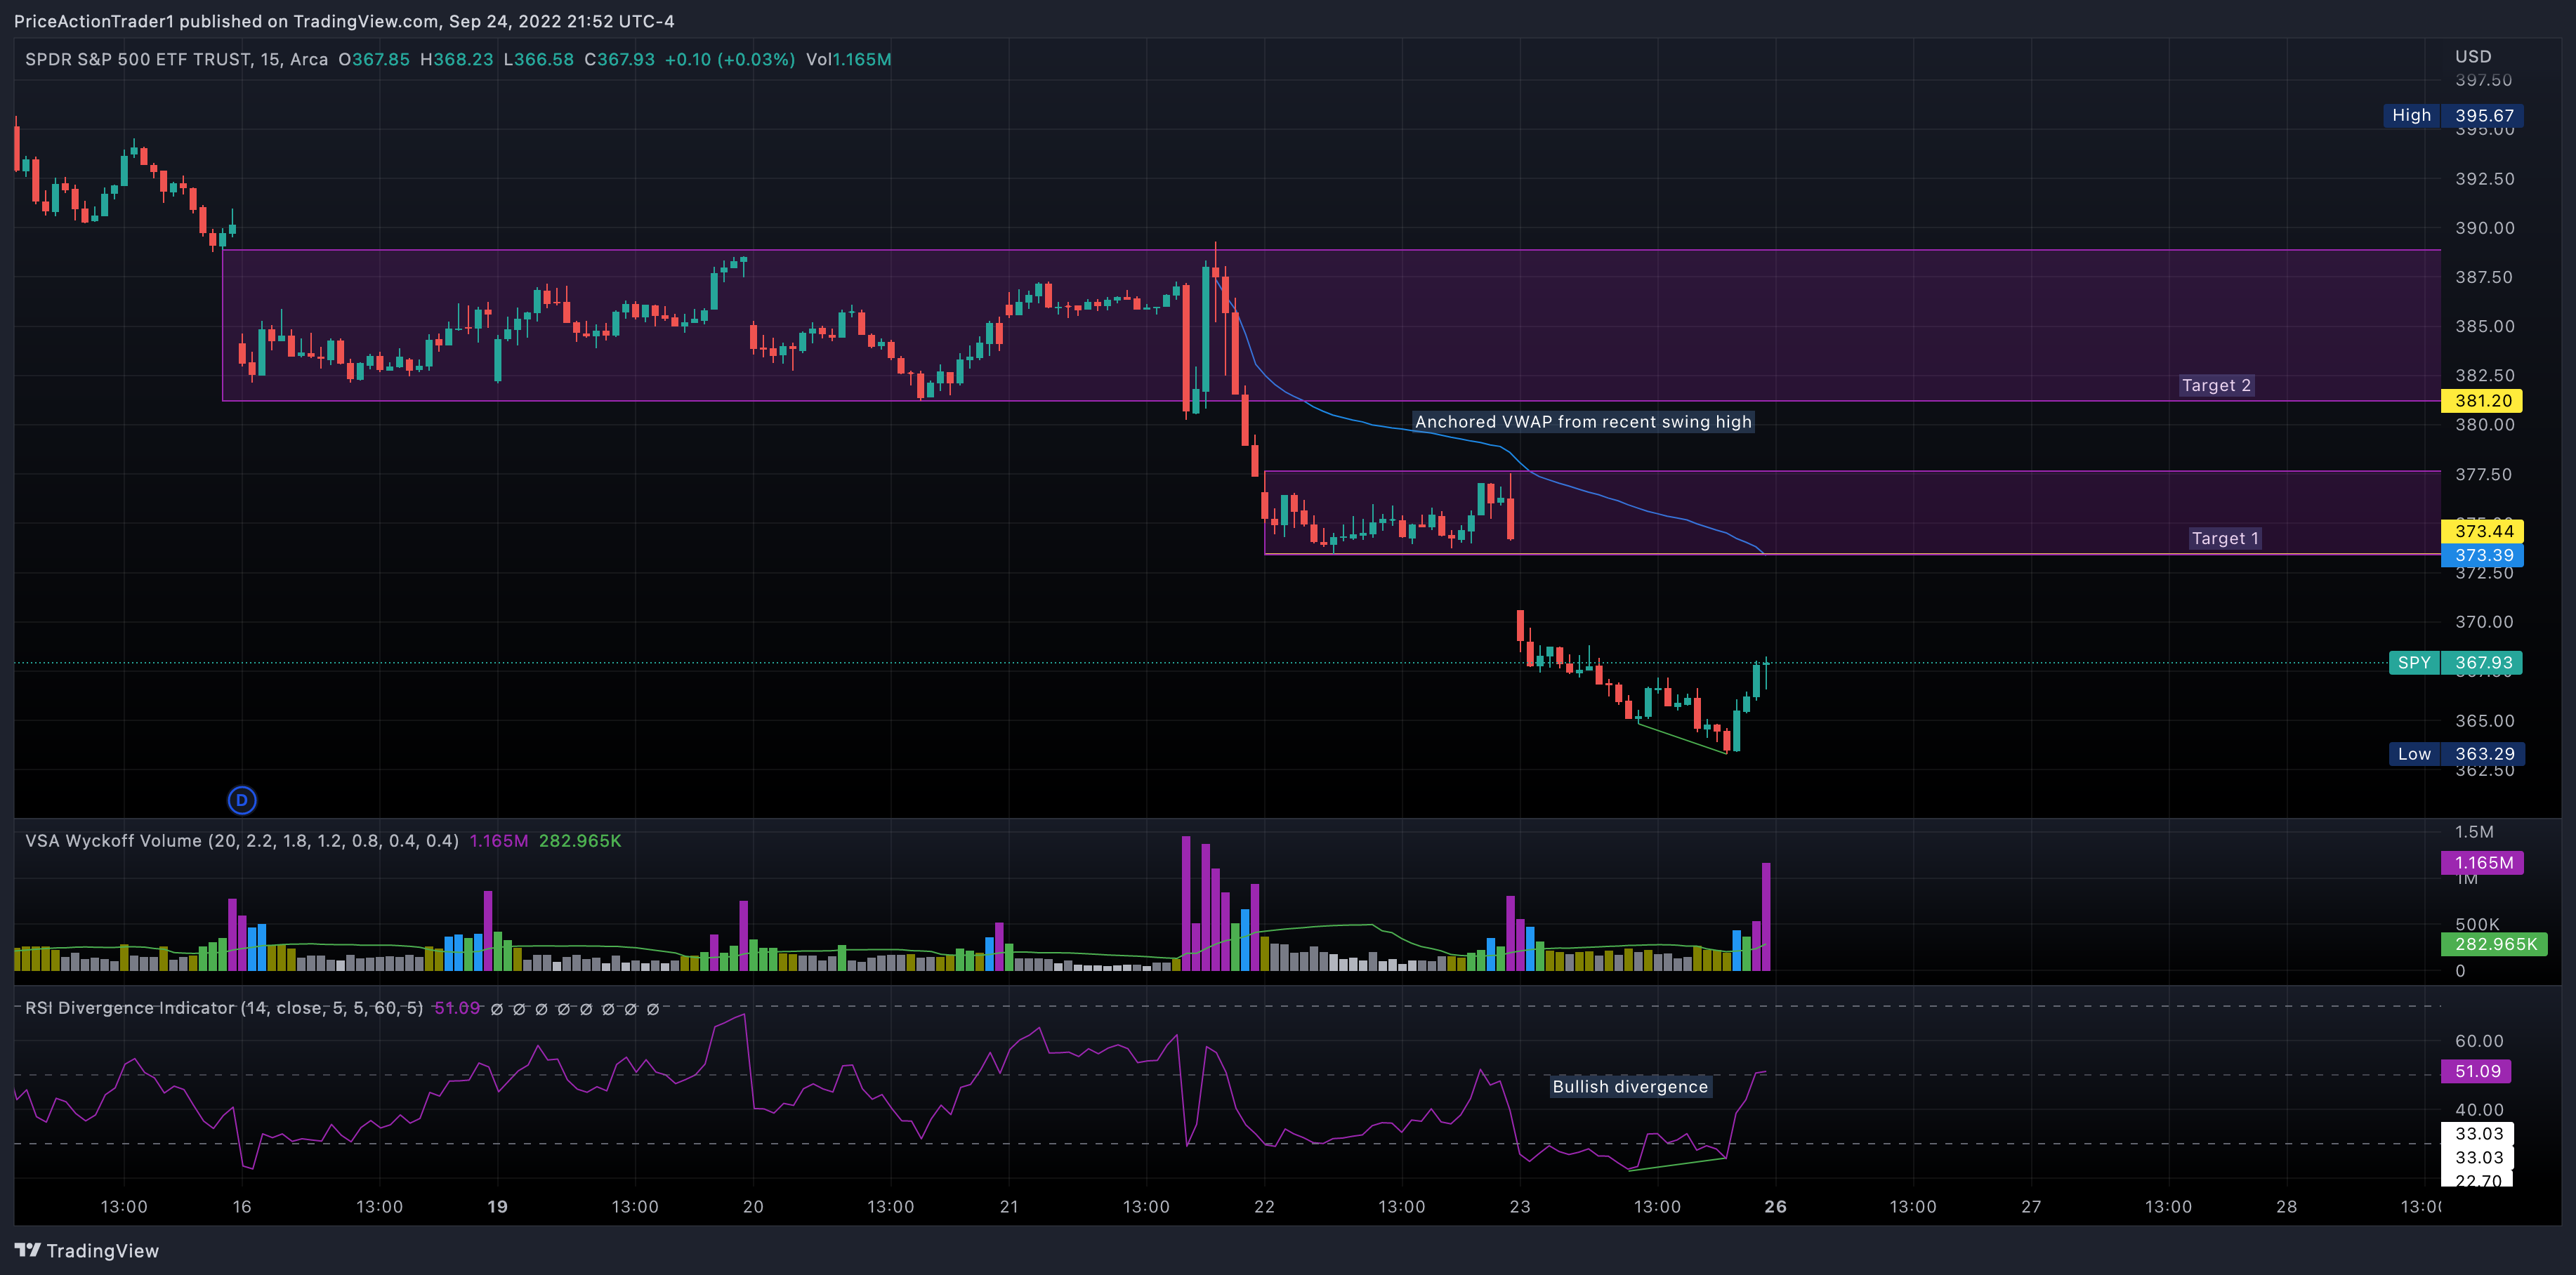Screen dimensions: 2576x1275
Task: Select the 'Target 2' label
Action: pos(2216,386)
